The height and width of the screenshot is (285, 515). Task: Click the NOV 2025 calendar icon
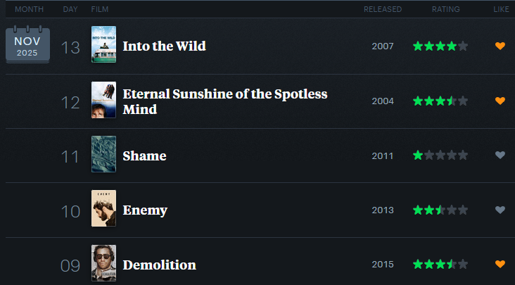pos(27,45)
